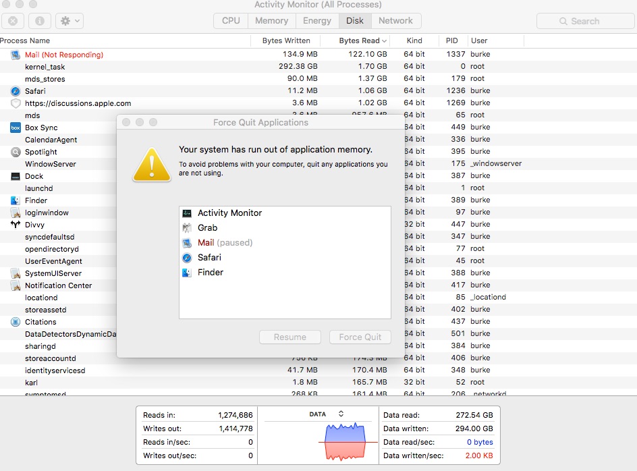This screenshot has height=471, width=637.
Task: Switch to the Network tab
Action: tap(395, 21)
